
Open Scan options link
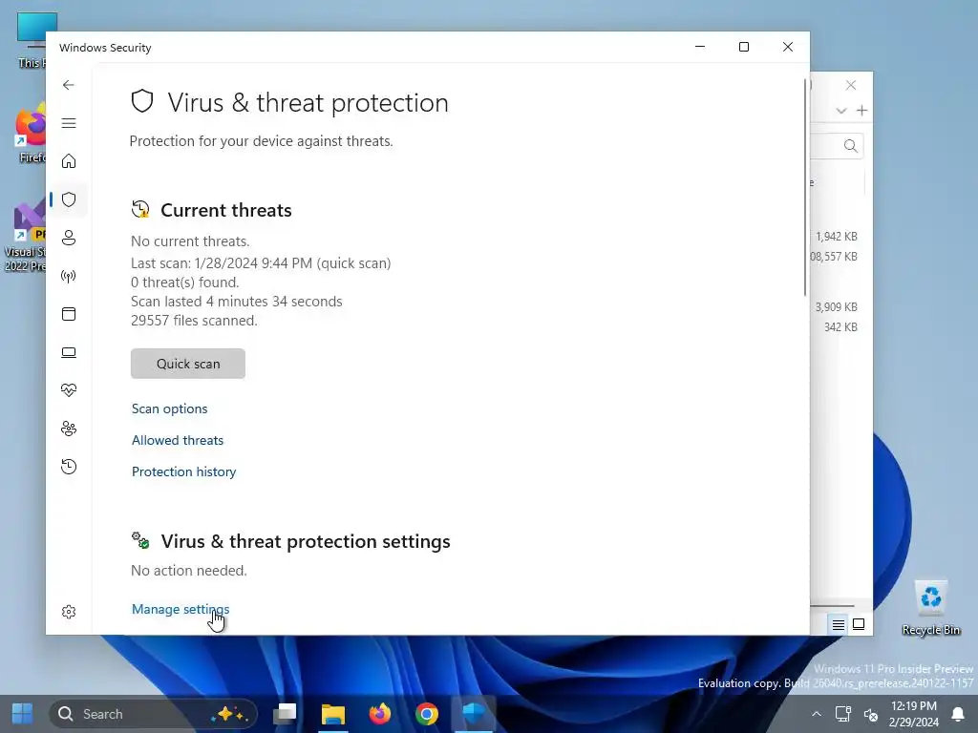pyautogui.click(x=170, y=408)
